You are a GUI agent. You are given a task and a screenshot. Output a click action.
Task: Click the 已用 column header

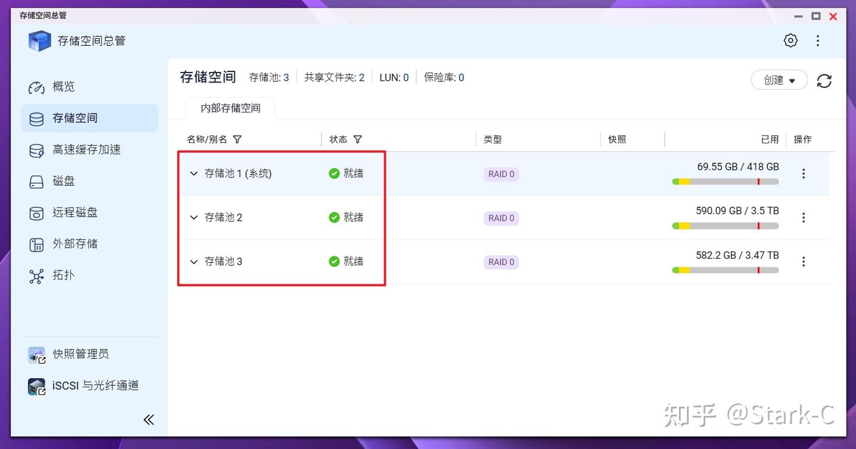point(770,139)
